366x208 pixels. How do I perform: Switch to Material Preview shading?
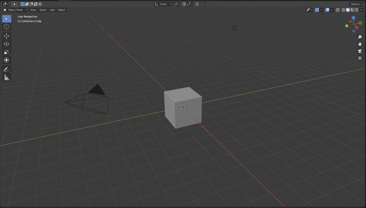[352, 10]
